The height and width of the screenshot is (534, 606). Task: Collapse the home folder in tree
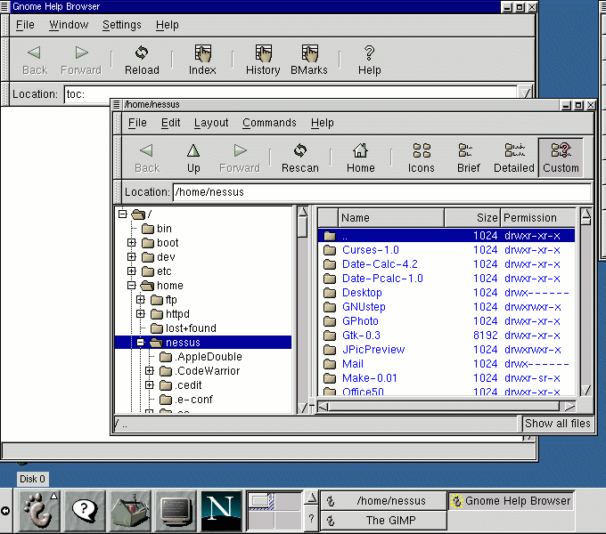(132, 286)
